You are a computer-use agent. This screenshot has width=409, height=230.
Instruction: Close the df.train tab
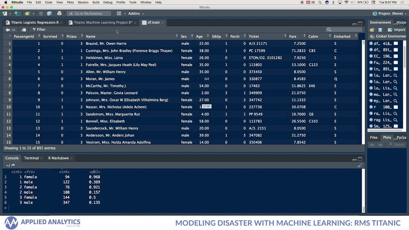tap(162, 23)
